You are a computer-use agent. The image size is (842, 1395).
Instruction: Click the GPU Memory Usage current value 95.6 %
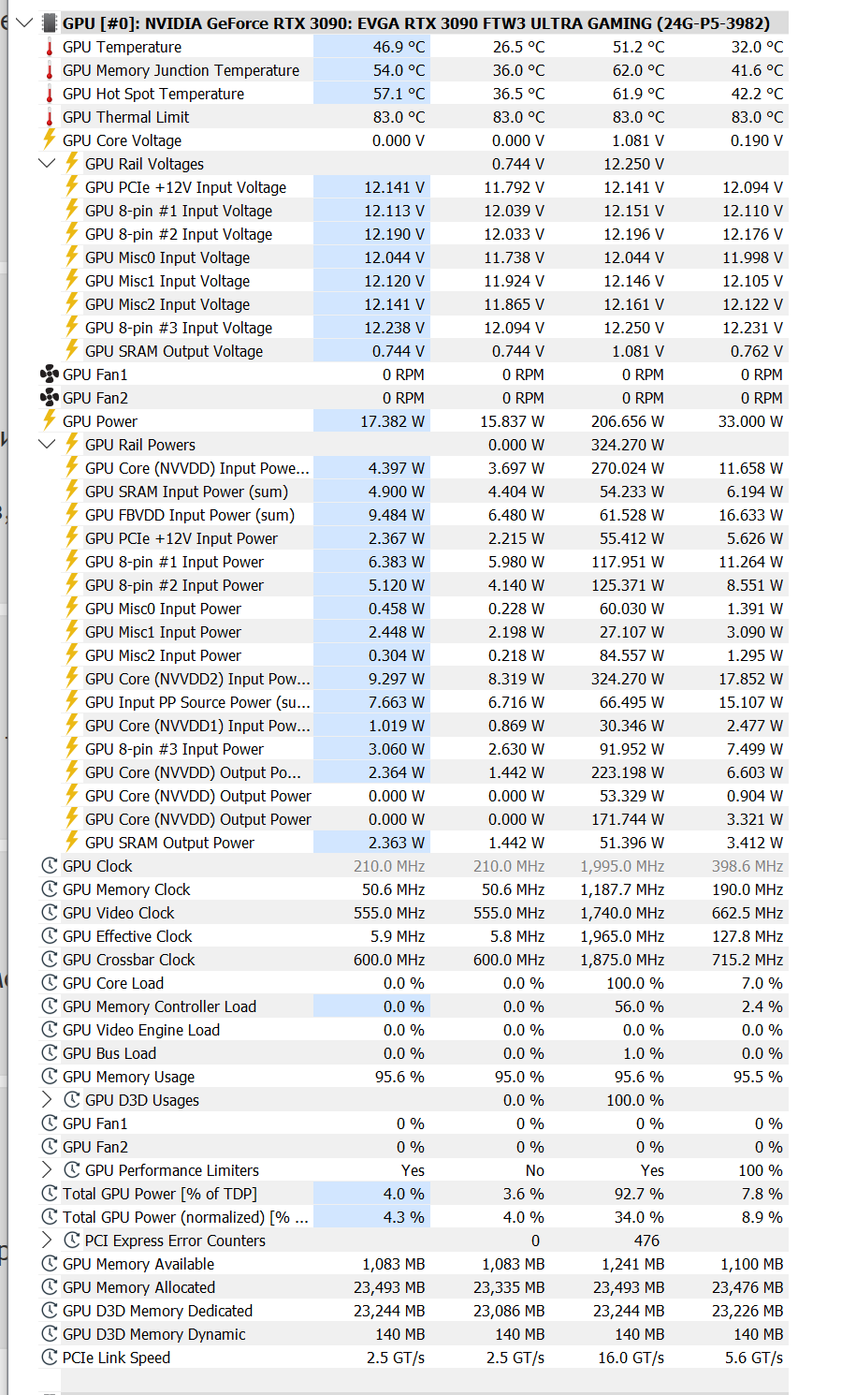click(399, 1077)
